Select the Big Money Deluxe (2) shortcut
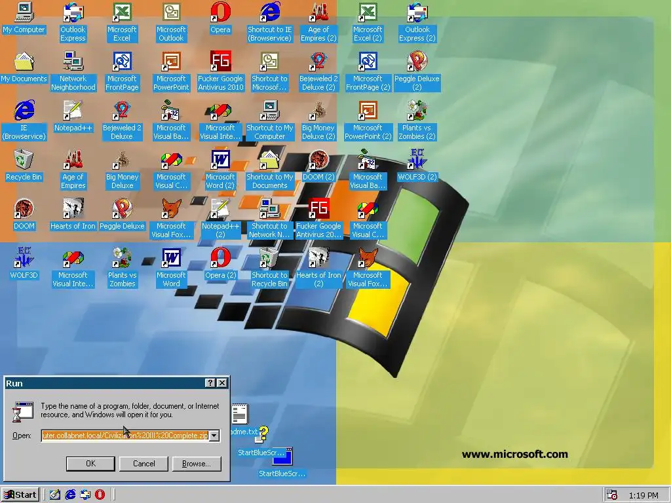Viewport: 671px width, 503px height. pos(319,121)
